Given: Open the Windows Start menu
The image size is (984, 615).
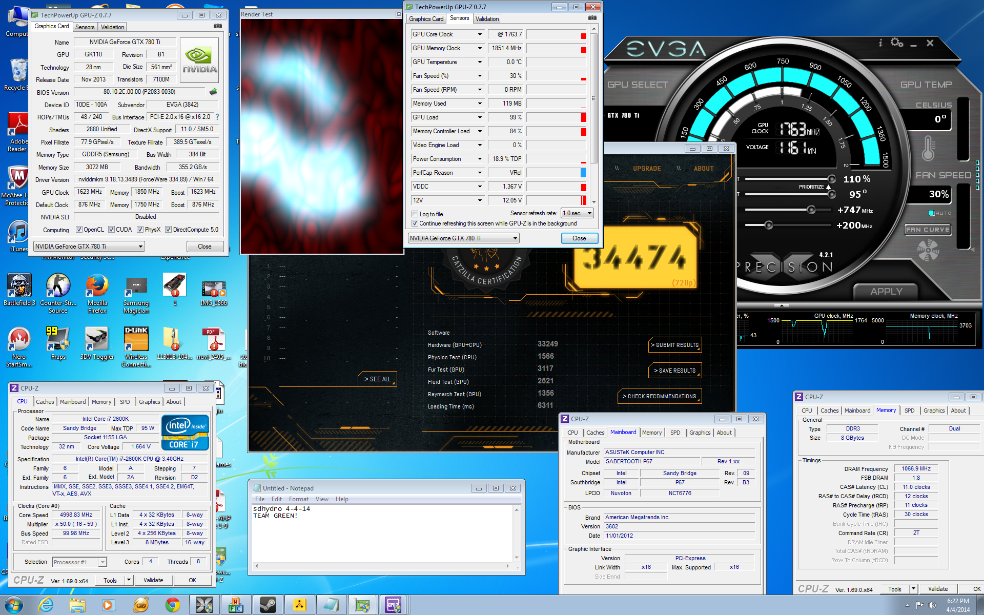Looking at the screenshot, I should [x=13, y=605].
